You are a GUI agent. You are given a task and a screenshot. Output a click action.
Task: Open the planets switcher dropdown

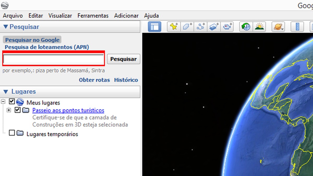pyautogui.click(x=278, y=26)
